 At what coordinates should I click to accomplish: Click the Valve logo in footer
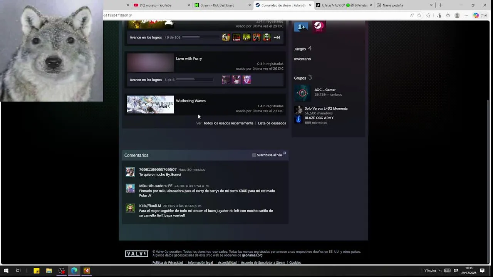136,254
